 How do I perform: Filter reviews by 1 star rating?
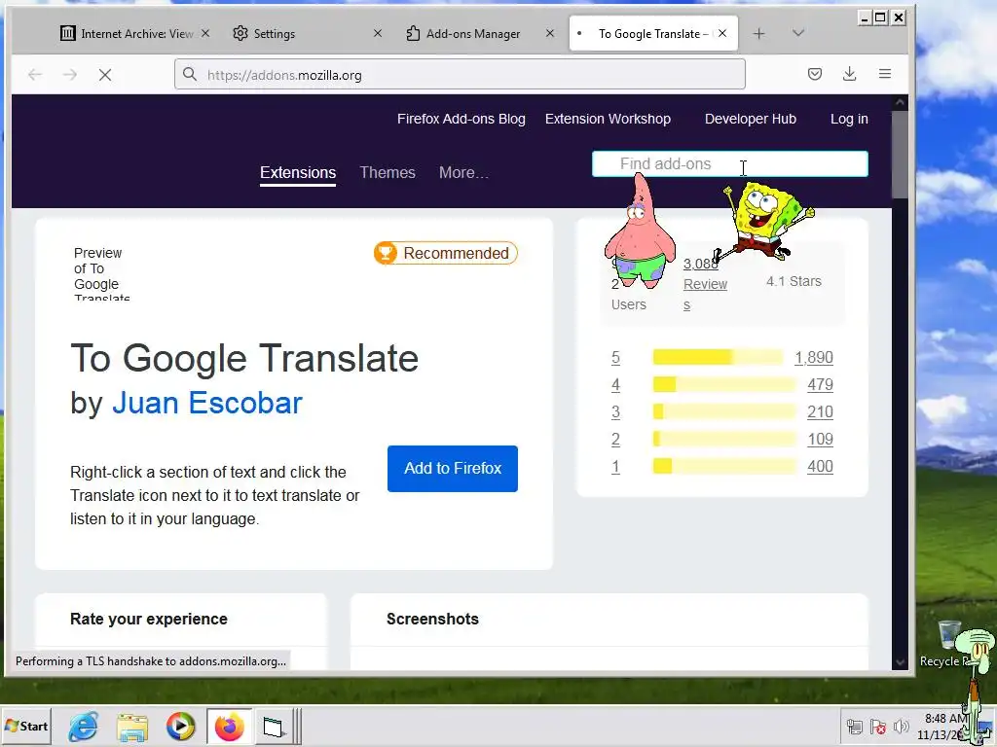615,467
